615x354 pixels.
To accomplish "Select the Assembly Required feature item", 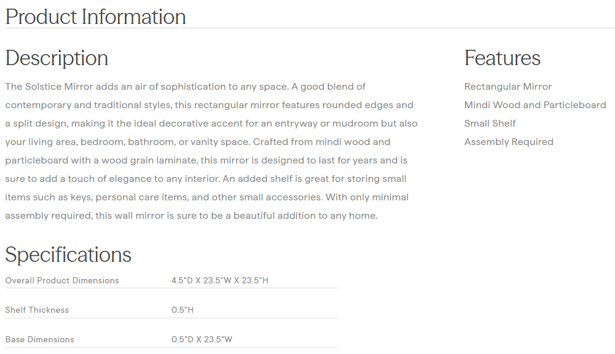I will coord(509,142).
